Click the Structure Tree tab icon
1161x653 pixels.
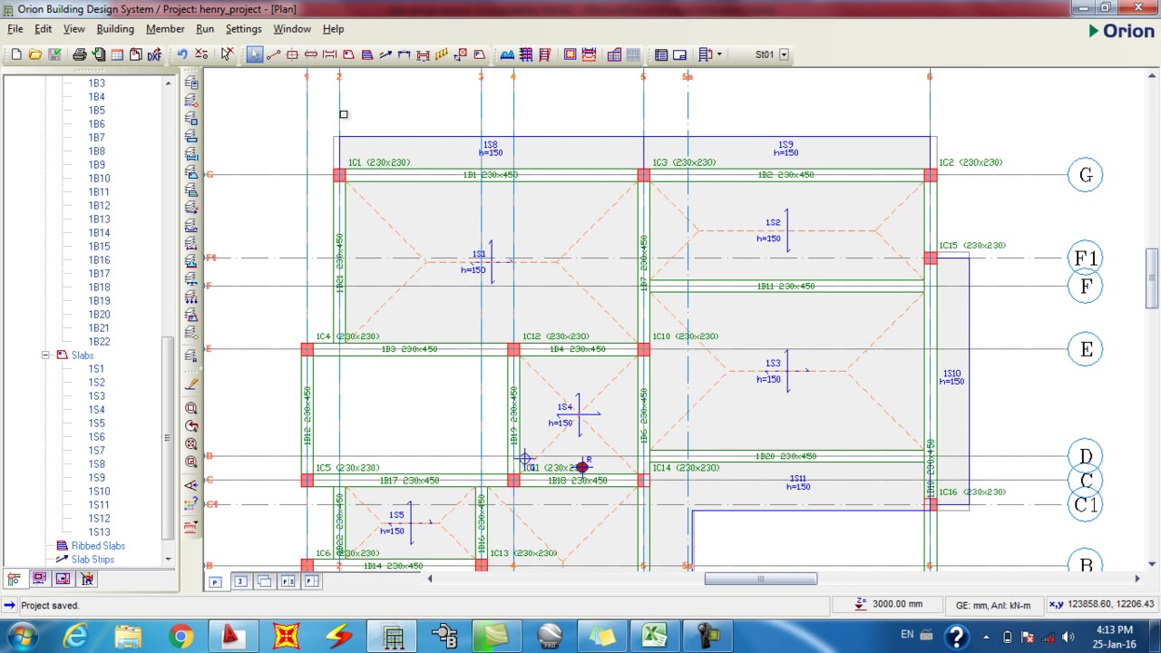(15, 579)
